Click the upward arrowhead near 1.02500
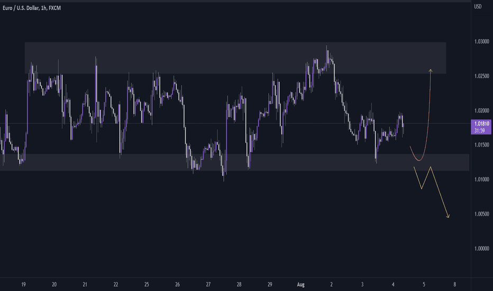The image size is (493, 291). [x=431, y=71]
